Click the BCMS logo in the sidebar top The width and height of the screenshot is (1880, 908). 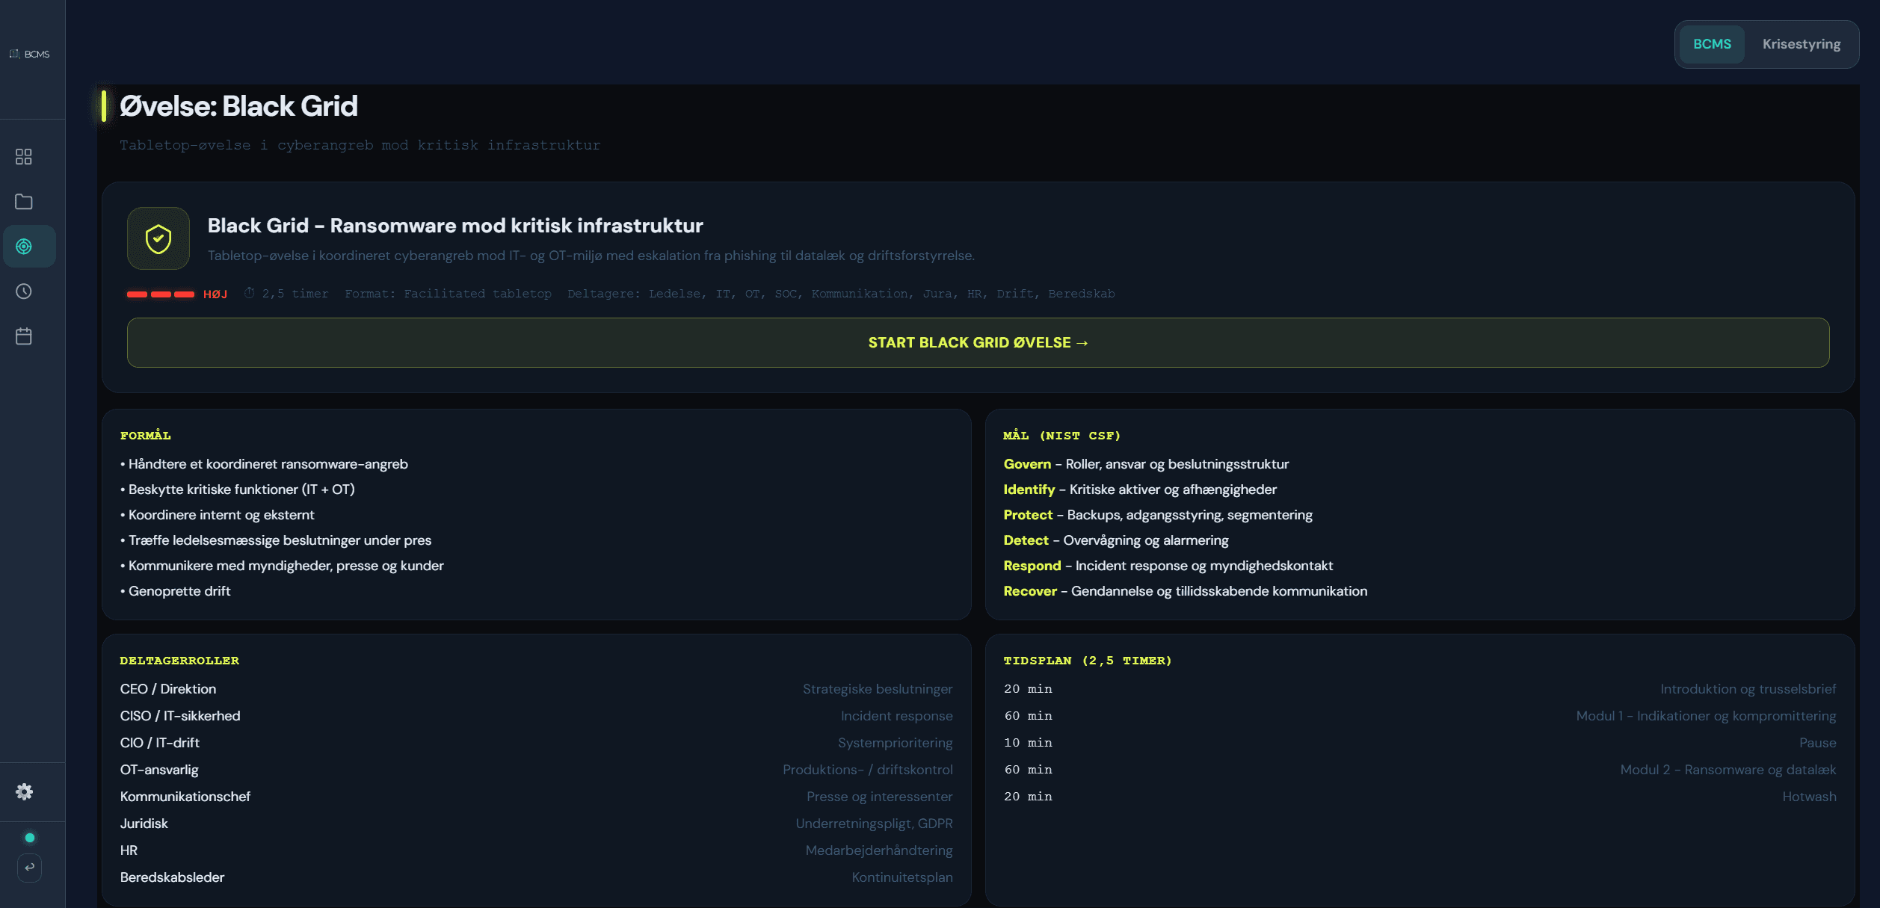[x=30, y=54]
